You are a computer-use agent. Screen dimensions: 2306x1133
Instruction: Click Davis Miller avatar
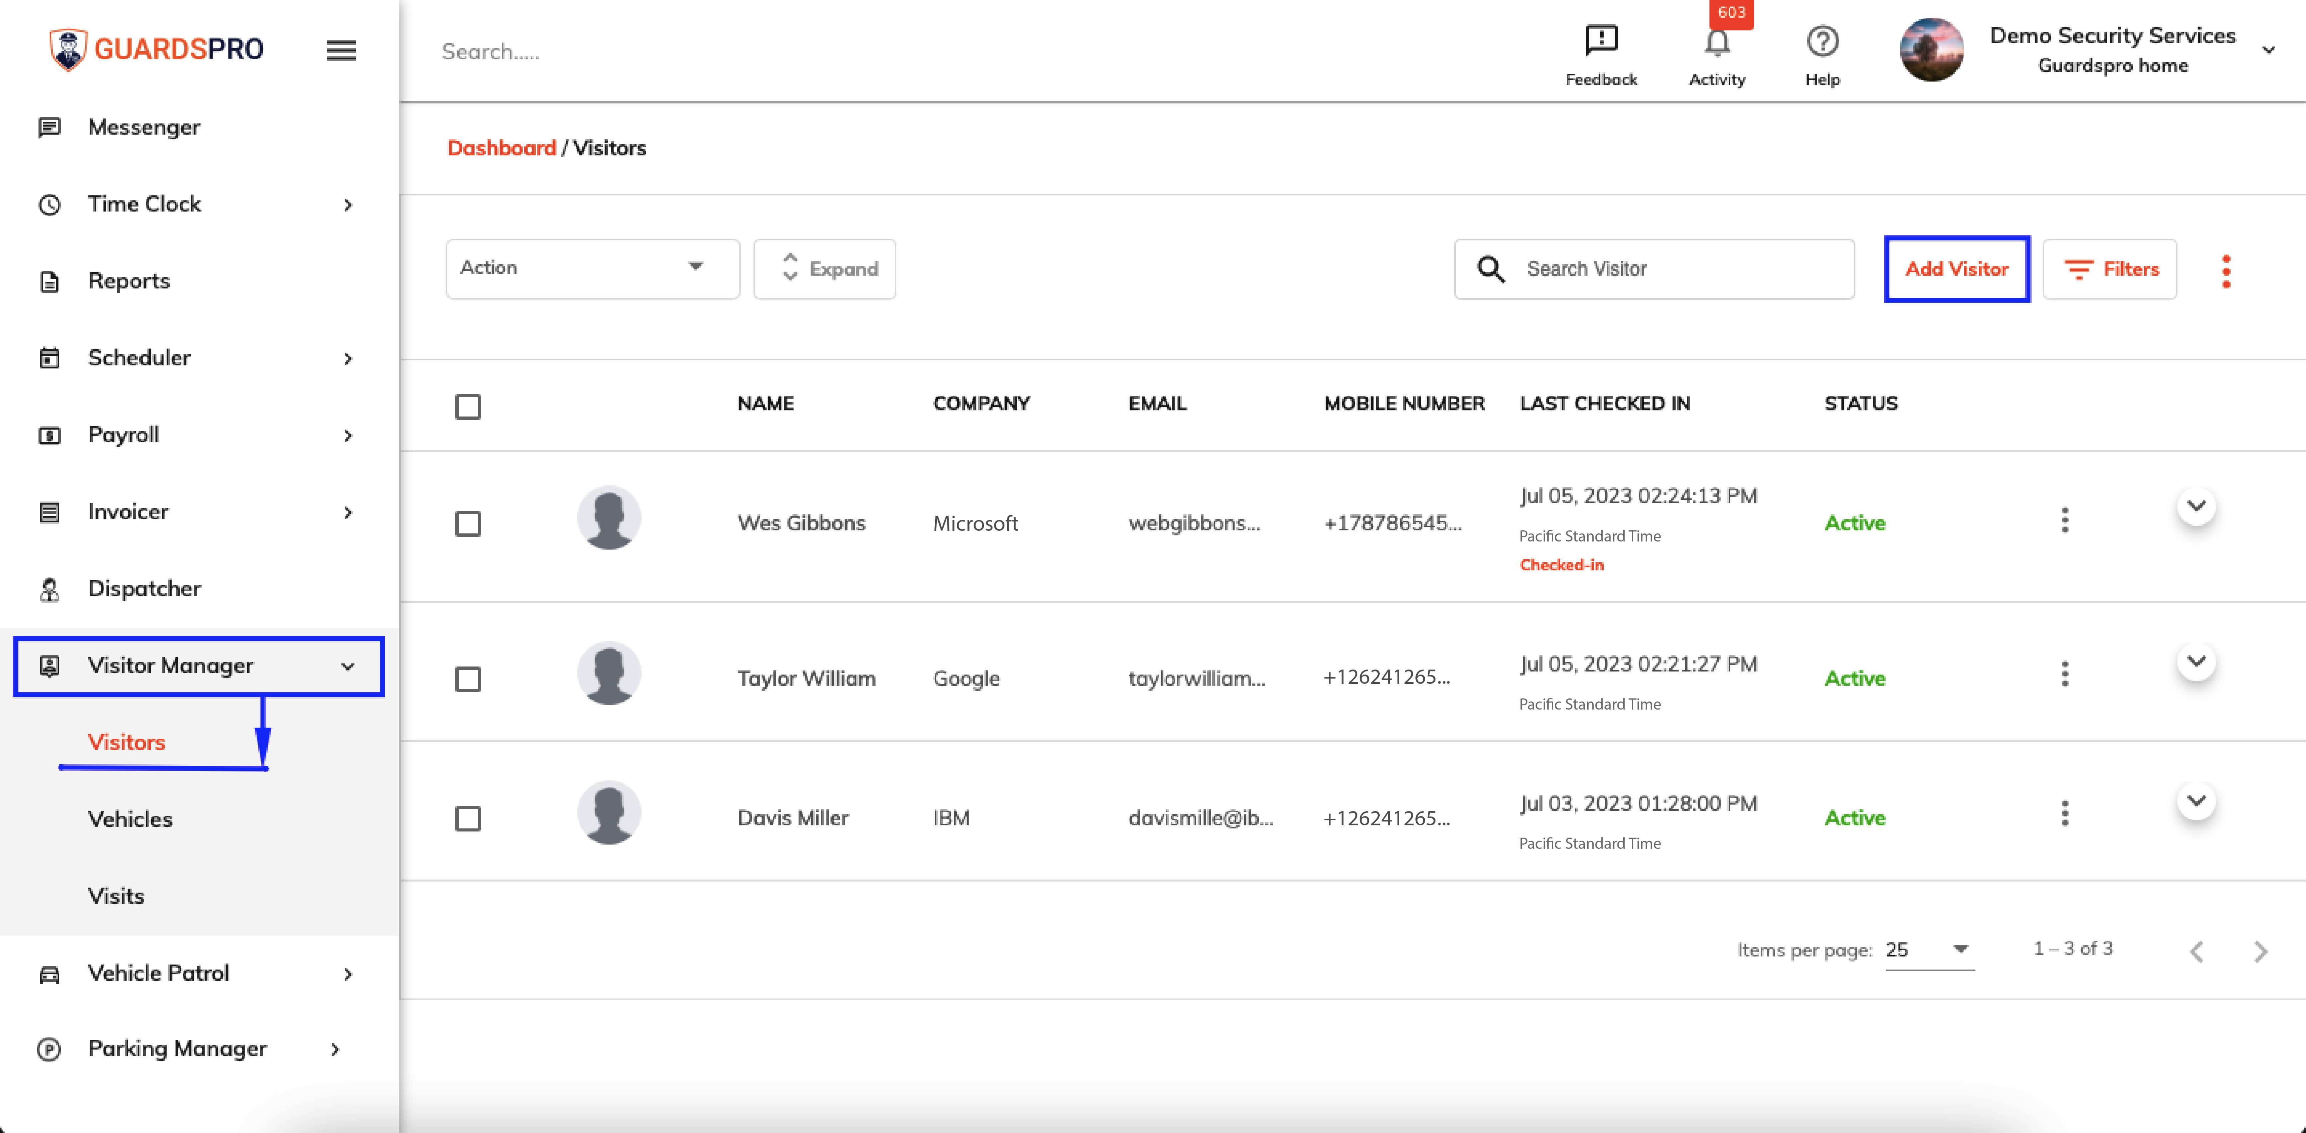click(609, 813)
